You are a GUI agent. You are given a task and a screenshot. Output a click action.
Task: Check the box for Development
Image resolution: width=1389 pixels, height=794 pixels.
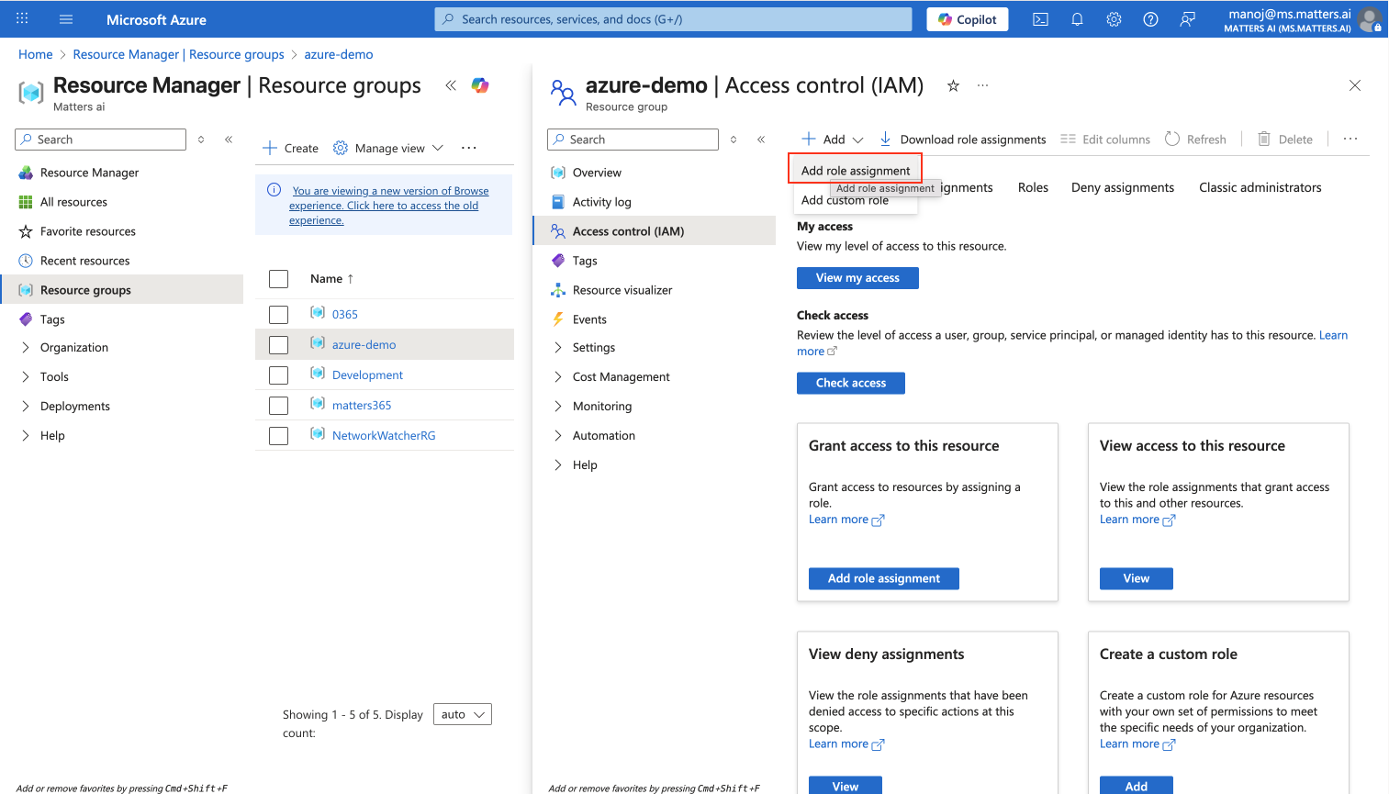tap(279, 375)
